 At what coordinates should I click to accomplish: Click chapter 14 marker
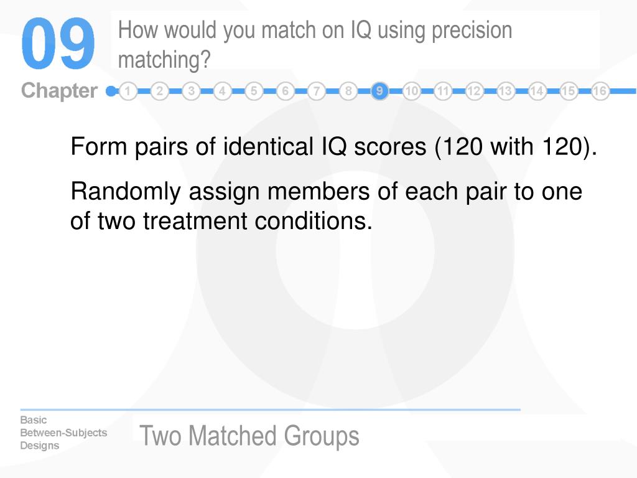[x=537, y=91]
